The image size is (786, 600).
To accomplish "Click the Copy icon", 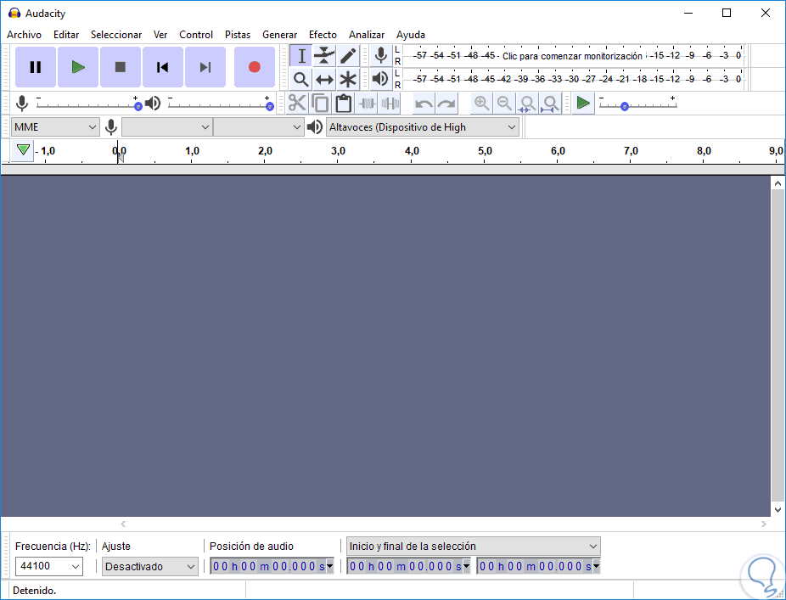I will tap(320, 104).
